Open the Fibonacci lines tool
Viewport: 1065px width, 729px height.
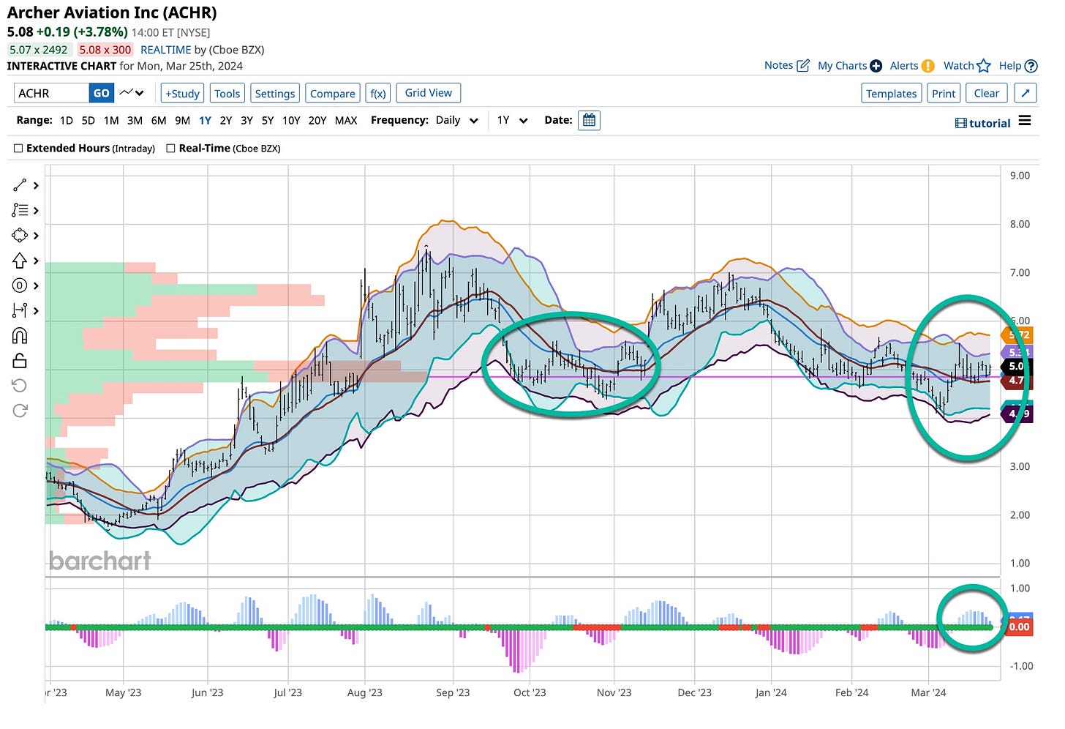20,210
